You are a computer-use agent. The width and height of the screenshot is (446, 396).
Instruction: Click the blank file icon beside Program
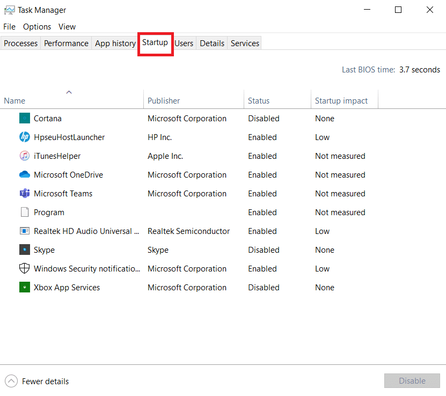[x=25, y=212]
